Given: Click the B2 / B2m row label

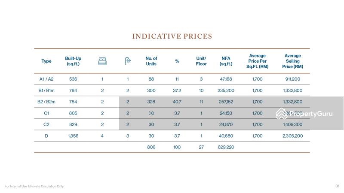Looking at the screenshot, I should coord(46,102).
